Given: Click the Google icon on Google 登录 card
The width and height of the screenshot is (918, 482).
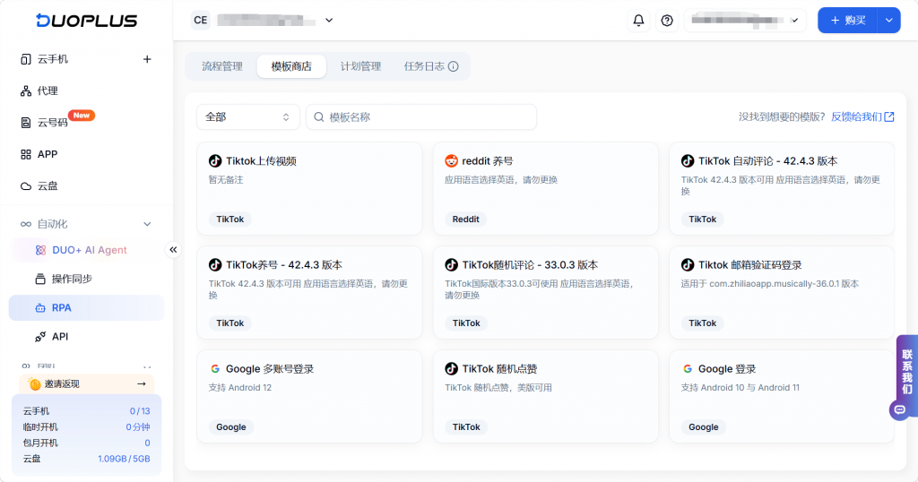Looking at the screenshot, I should 688,369.
